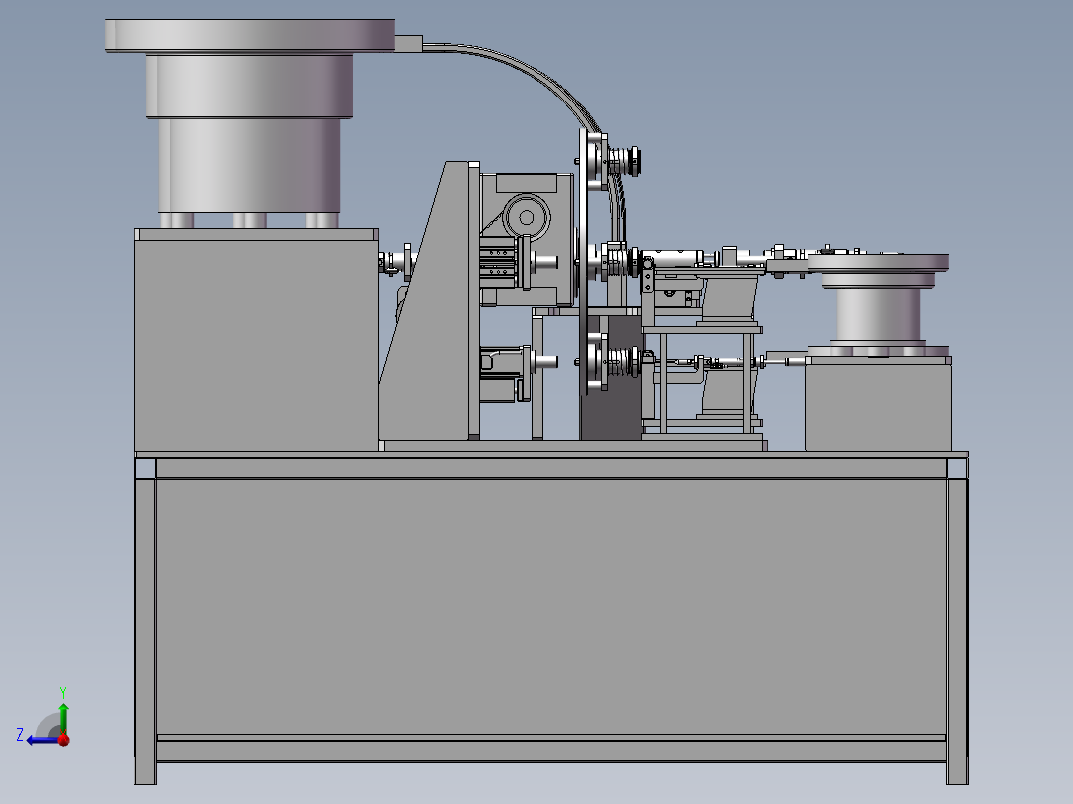Select the base box under the small bowl
1073x804 pixels.
[x=878, y=404]
